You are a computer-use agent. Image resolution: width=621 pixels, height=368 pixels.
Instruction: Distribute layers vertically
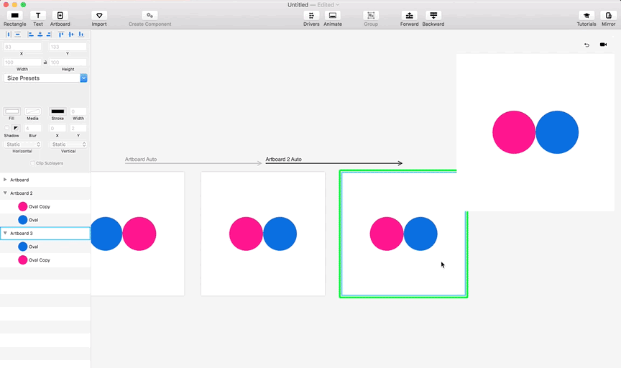pyautogui.click(x=18, y=34)
